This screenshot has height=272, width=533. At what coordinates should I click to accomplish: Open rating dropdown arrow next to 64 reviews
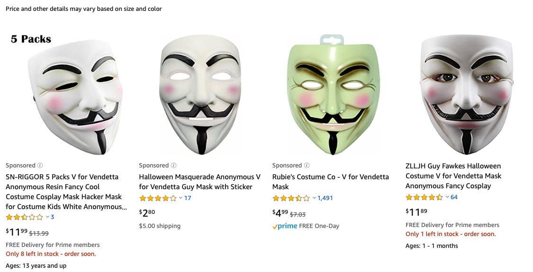447,197
